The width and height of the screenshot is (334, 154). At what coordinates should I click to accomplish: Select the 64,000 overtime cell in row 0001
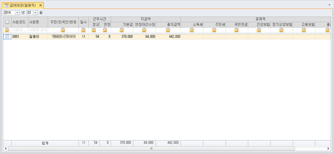(145, 37)
